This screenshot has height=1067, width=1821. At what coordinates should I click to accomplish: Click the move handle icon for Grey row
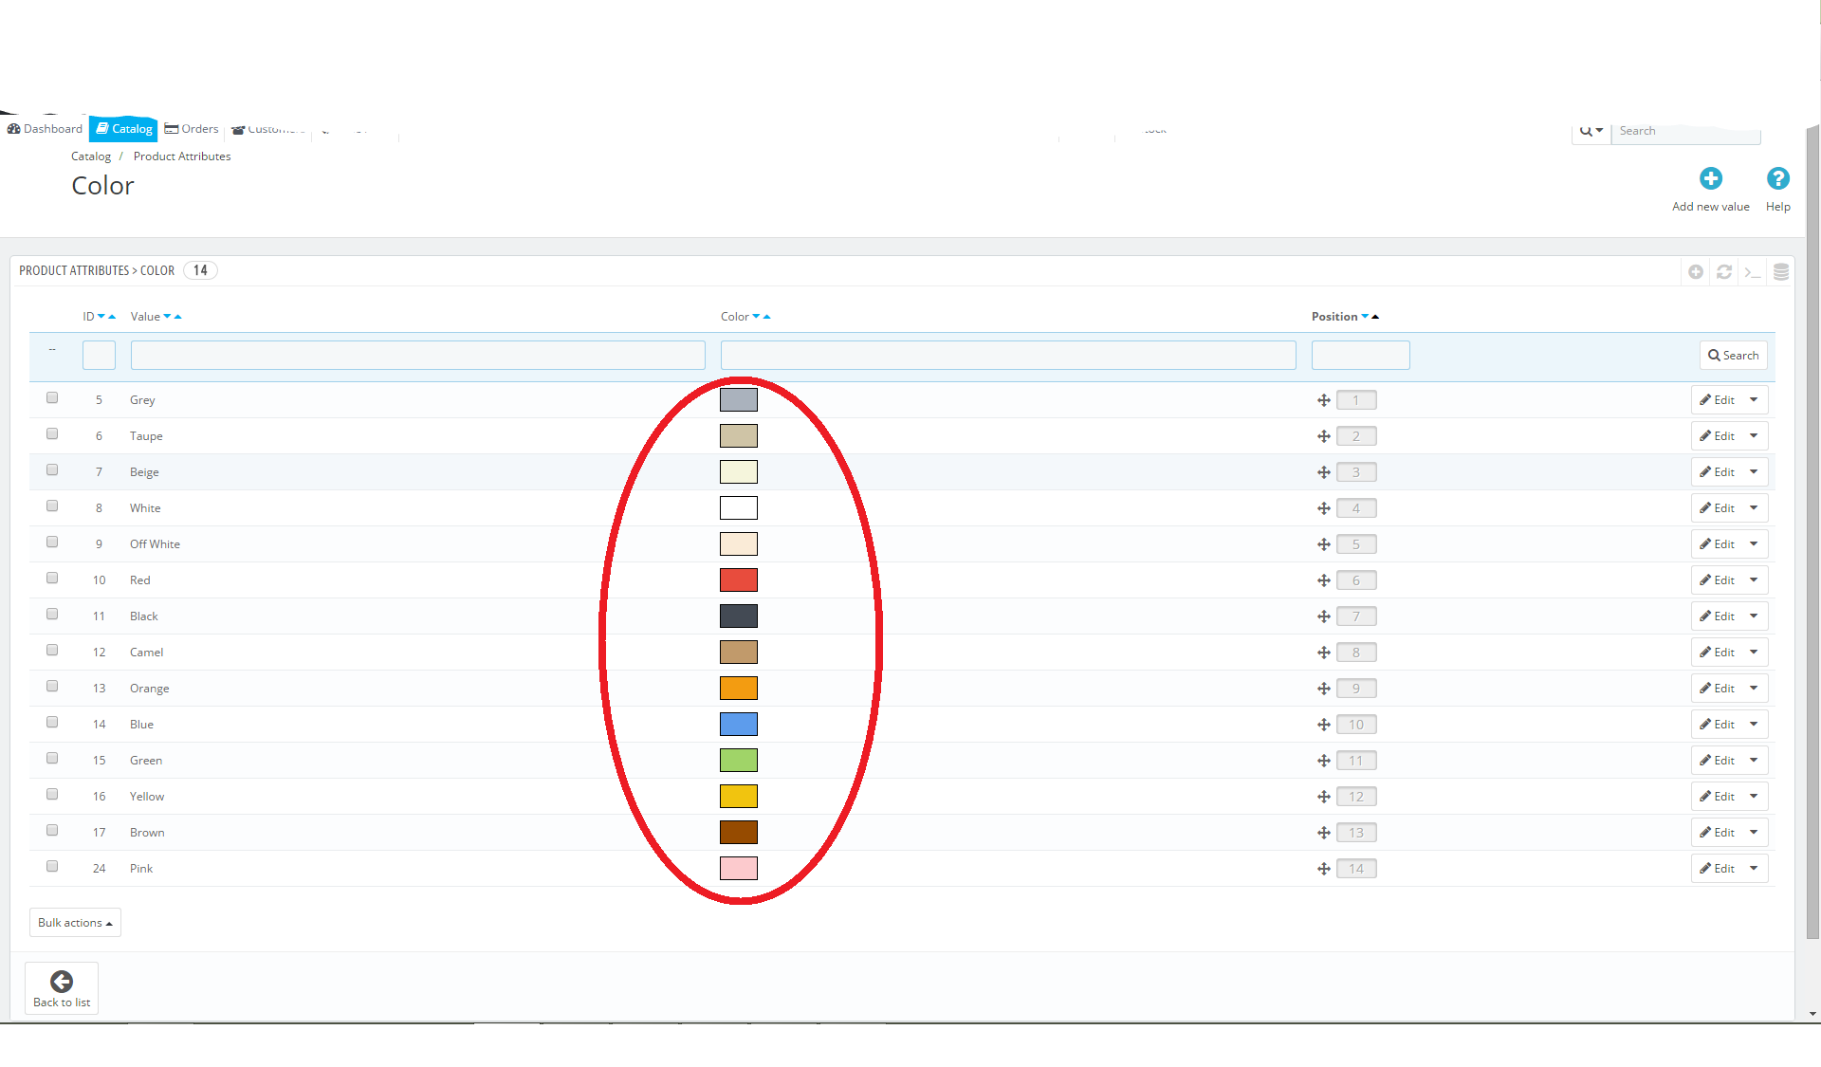pyautogui.click(x=1323, y=400)
